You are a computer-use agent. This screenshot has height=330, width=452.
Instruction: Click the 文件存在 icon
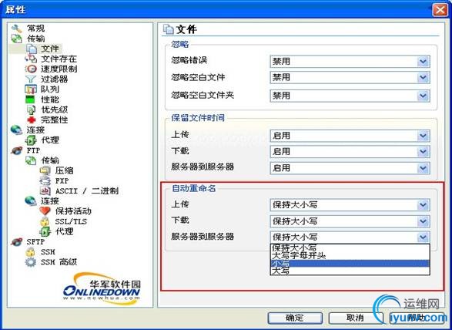(31, 59)
